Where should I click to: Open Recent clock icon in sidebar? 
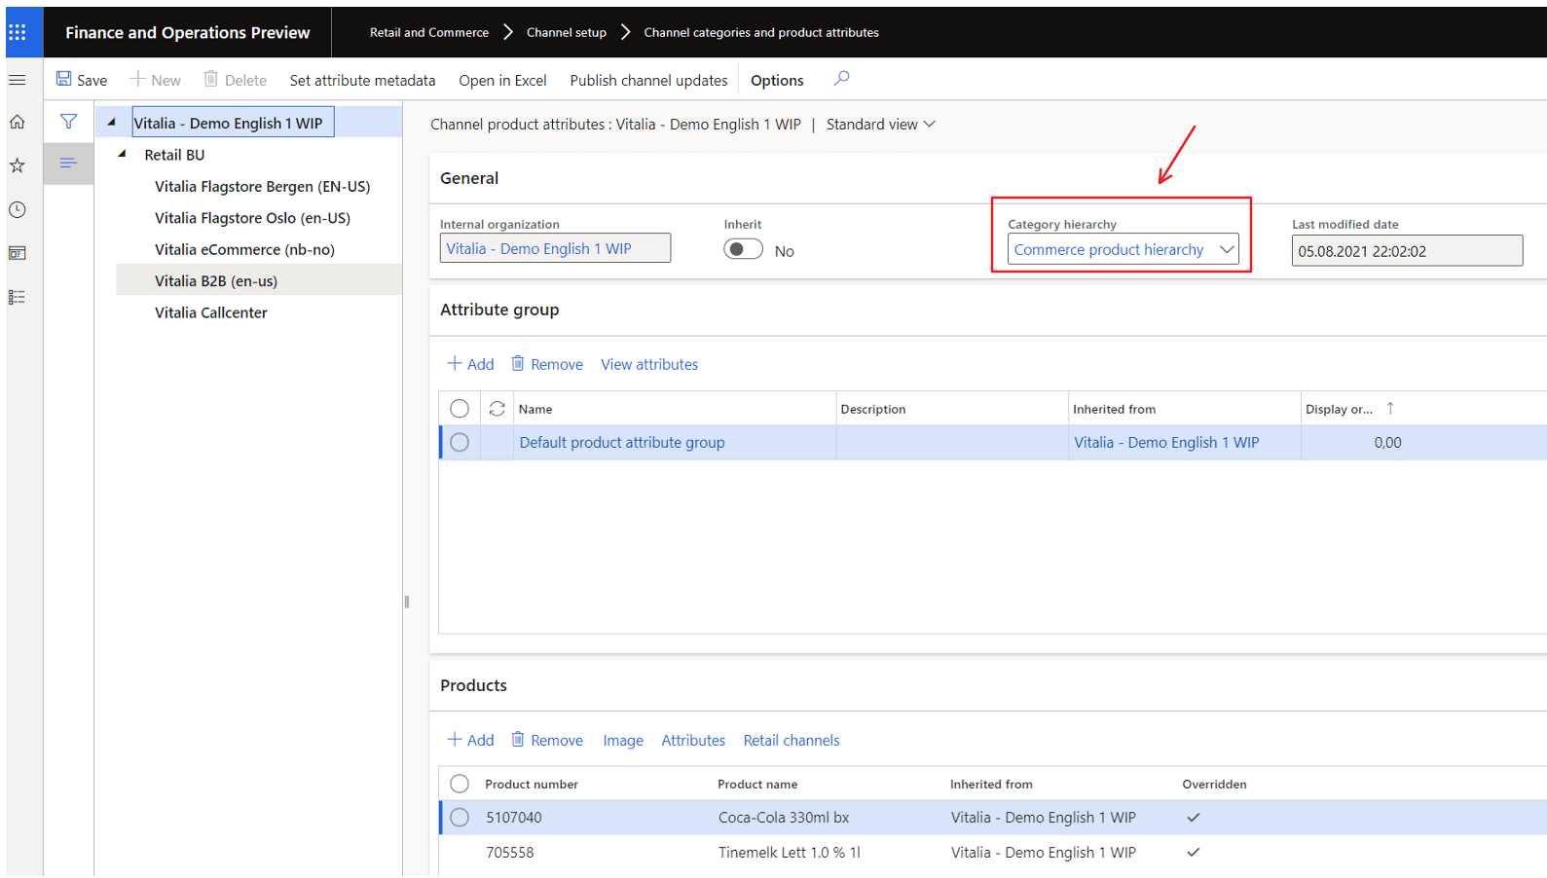(18, 209)
